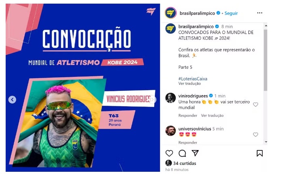This screenshot has width=281, height=177.
Task: Share post via paper plane icon
Action: pos(195,153)
